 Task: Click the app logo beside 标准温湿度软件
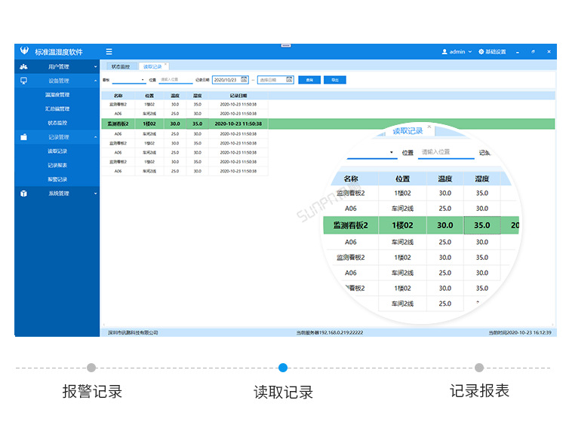click(x=24, y=50)
